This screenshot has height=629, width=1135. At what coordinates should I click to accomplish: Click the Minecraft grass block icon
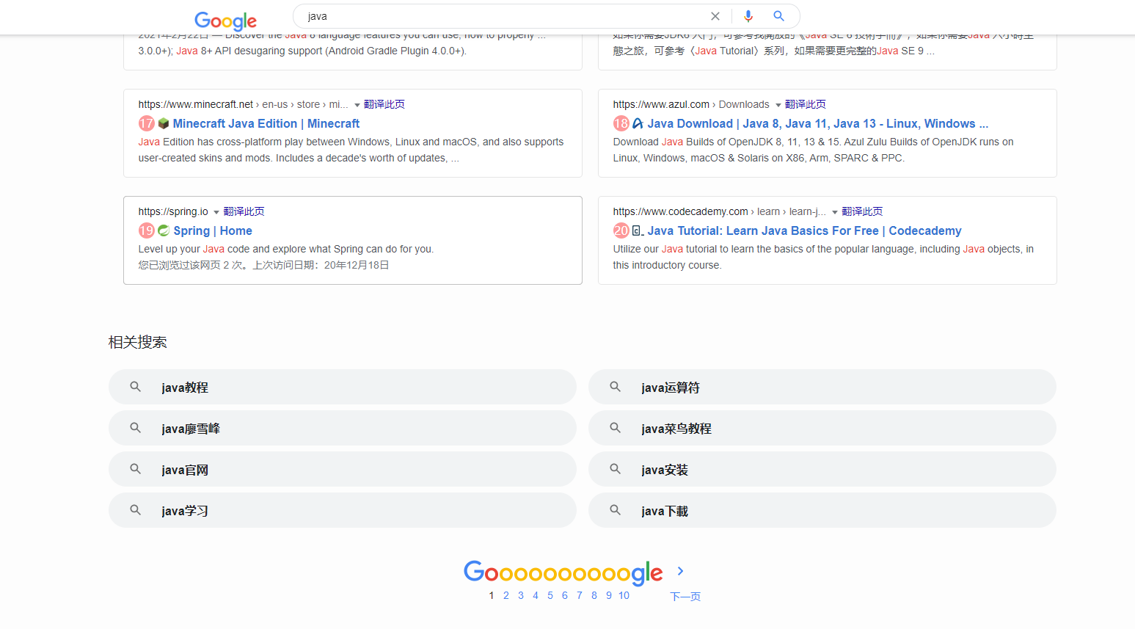[x=163, y=123]
